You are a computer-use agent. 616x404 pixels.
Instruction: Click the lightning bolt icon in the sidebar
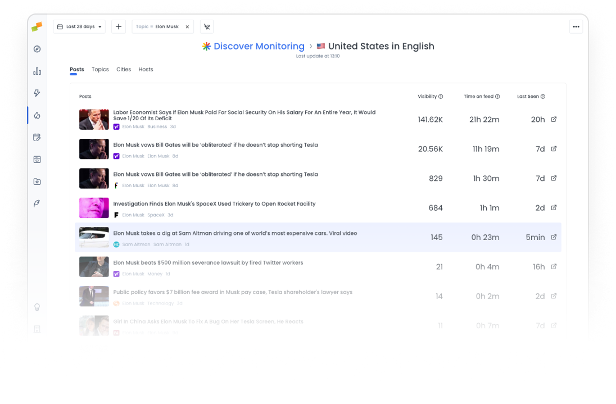(37, 93)
